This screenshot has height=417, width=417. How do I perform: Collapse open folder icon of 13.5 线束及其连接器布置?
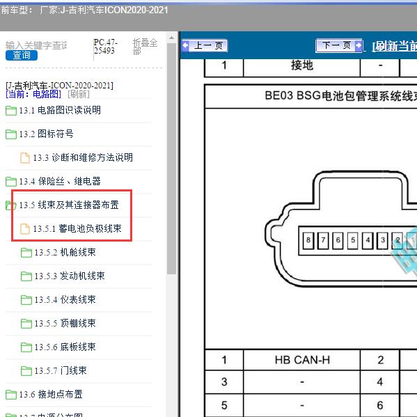coord(11,205)
